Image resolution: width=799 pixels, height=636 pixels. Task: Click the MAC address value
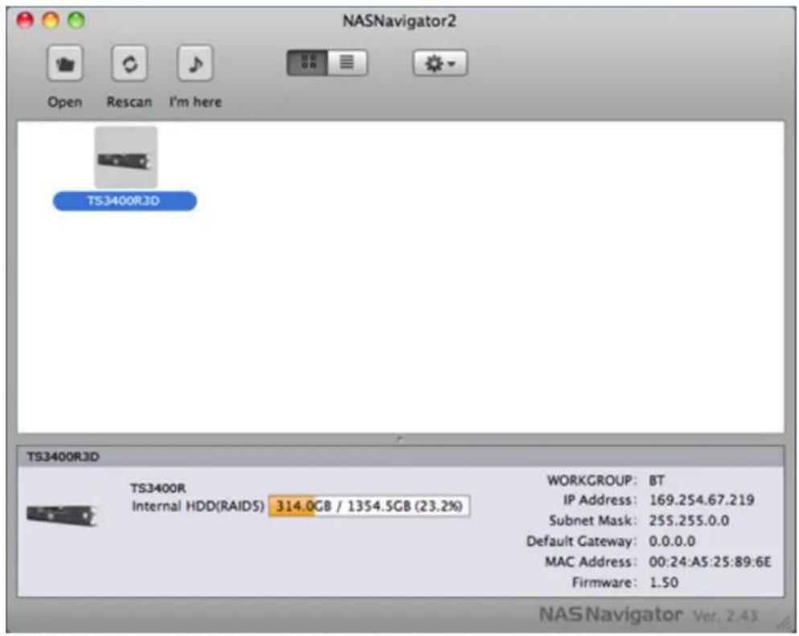click(710, 562)
